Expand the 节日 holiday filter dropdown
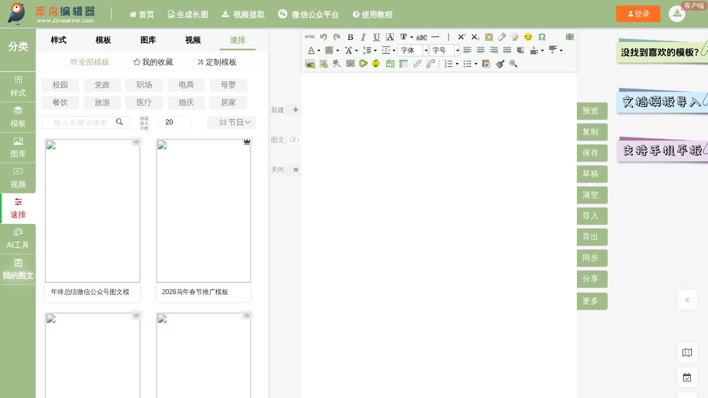708x398 pixels. tap(231, 122)
